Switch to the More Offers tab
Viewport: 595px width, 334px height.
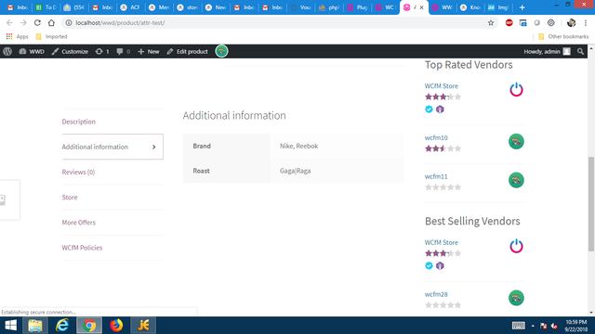(78, 223)
